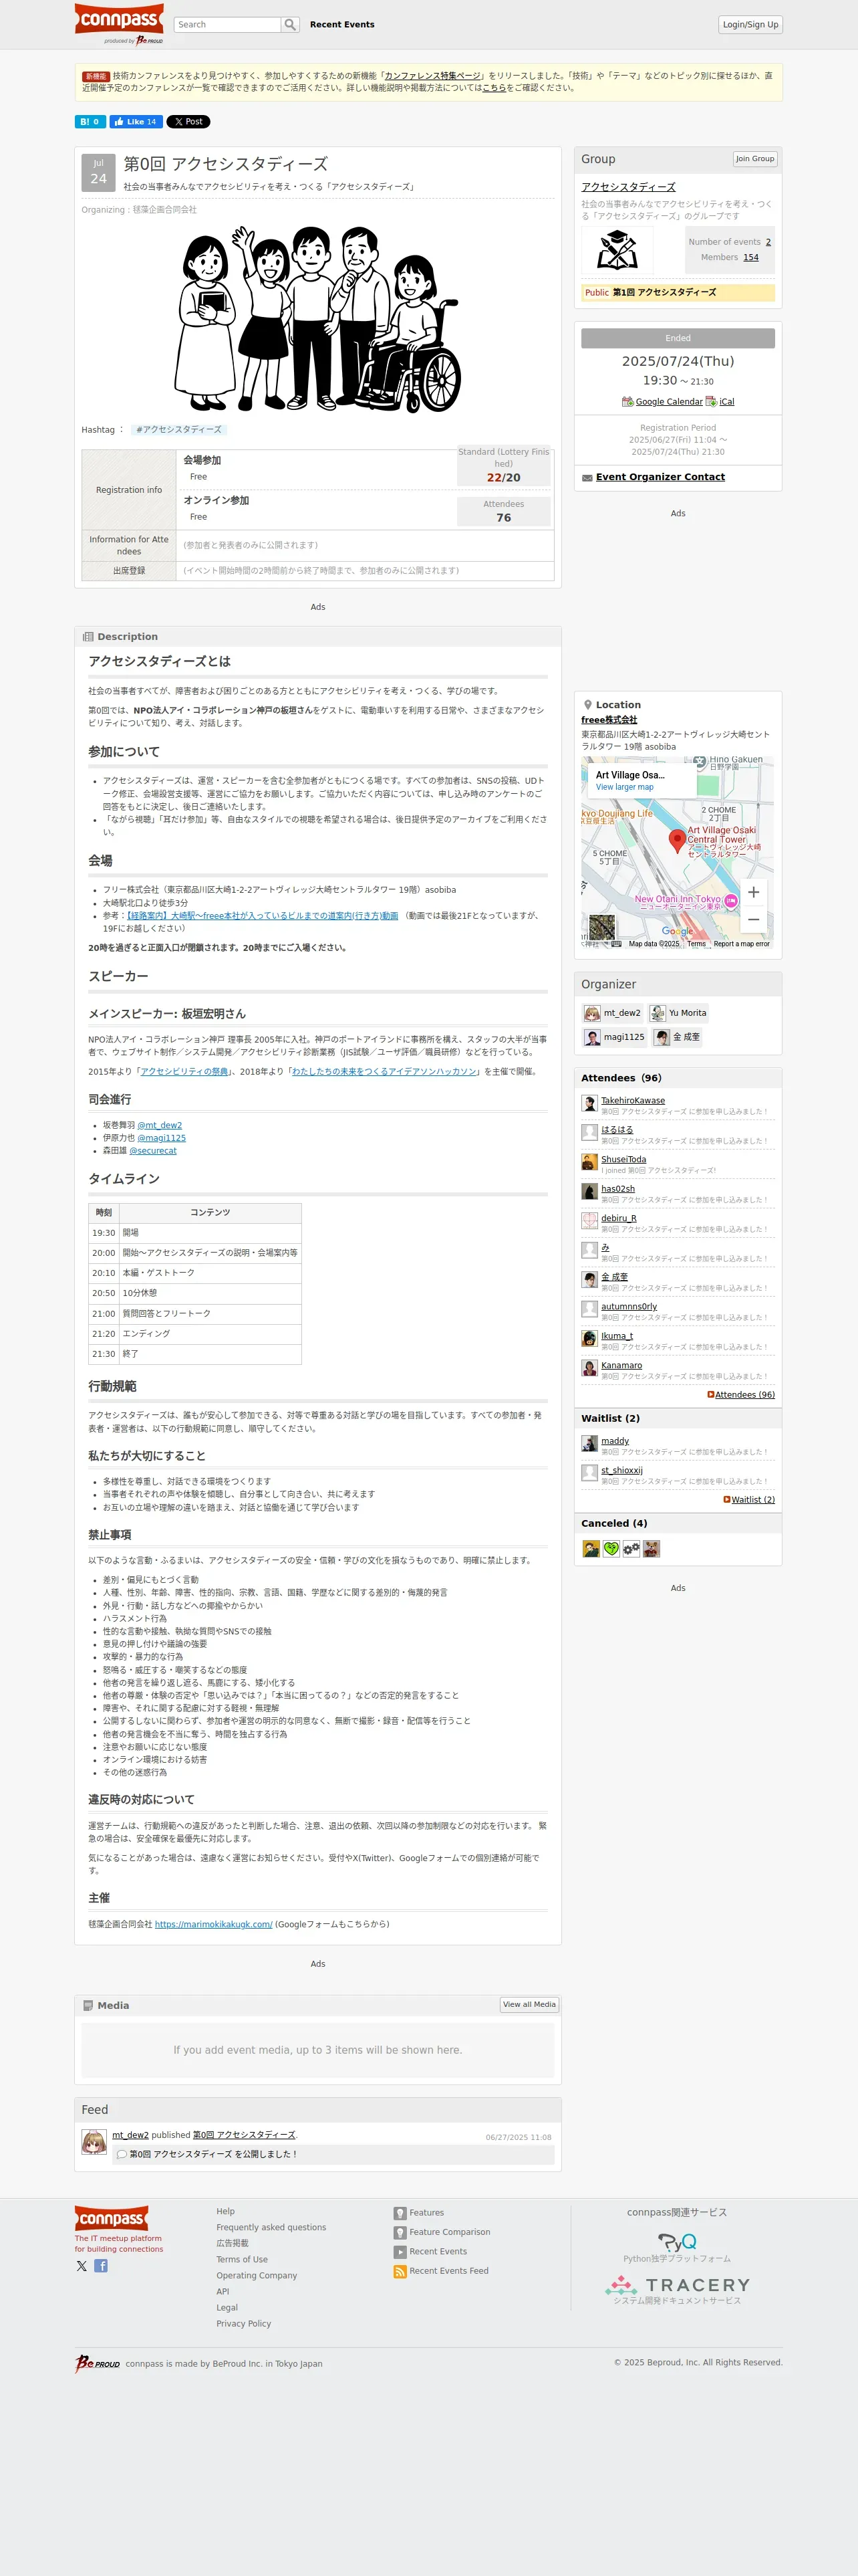This screenshot has width=858, height=2576.
Task: Click the Login/Sign Up button
Action: point(750,24)
